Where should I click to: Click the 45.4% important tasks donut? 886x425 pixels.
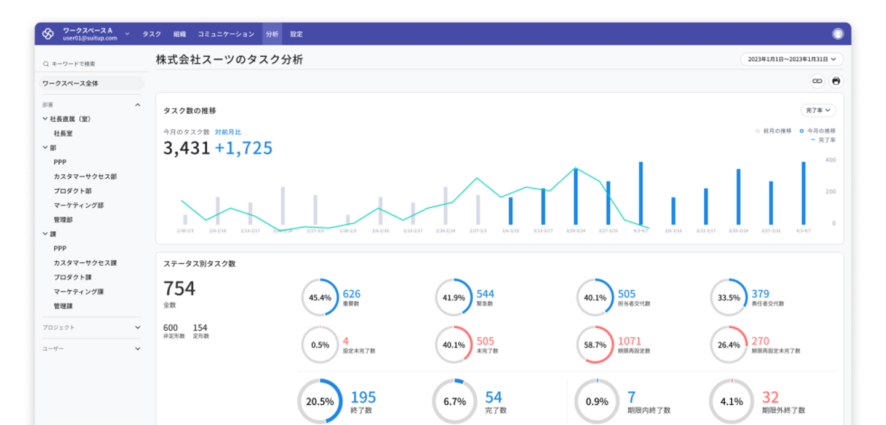click(x=320, y=298)
